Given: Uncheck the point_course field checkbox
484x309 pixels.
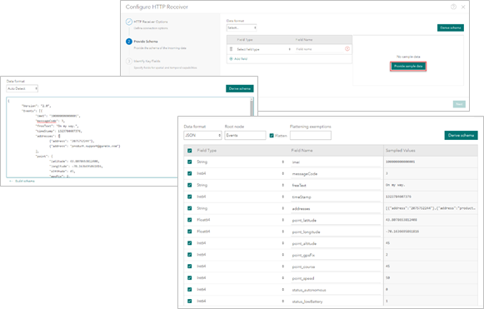Looking at the screenshot, I should 190,266.
